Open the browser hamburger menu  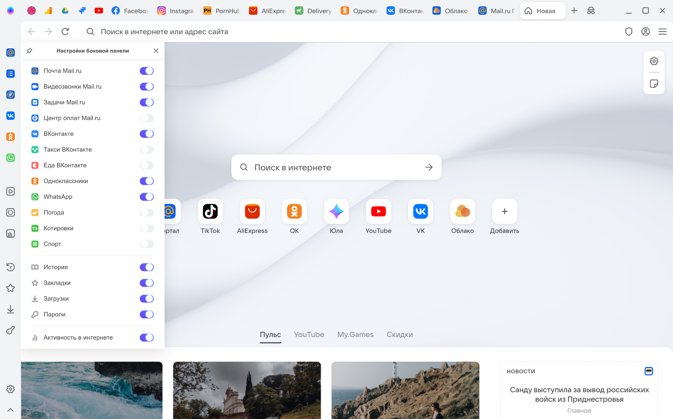(662, 32)
